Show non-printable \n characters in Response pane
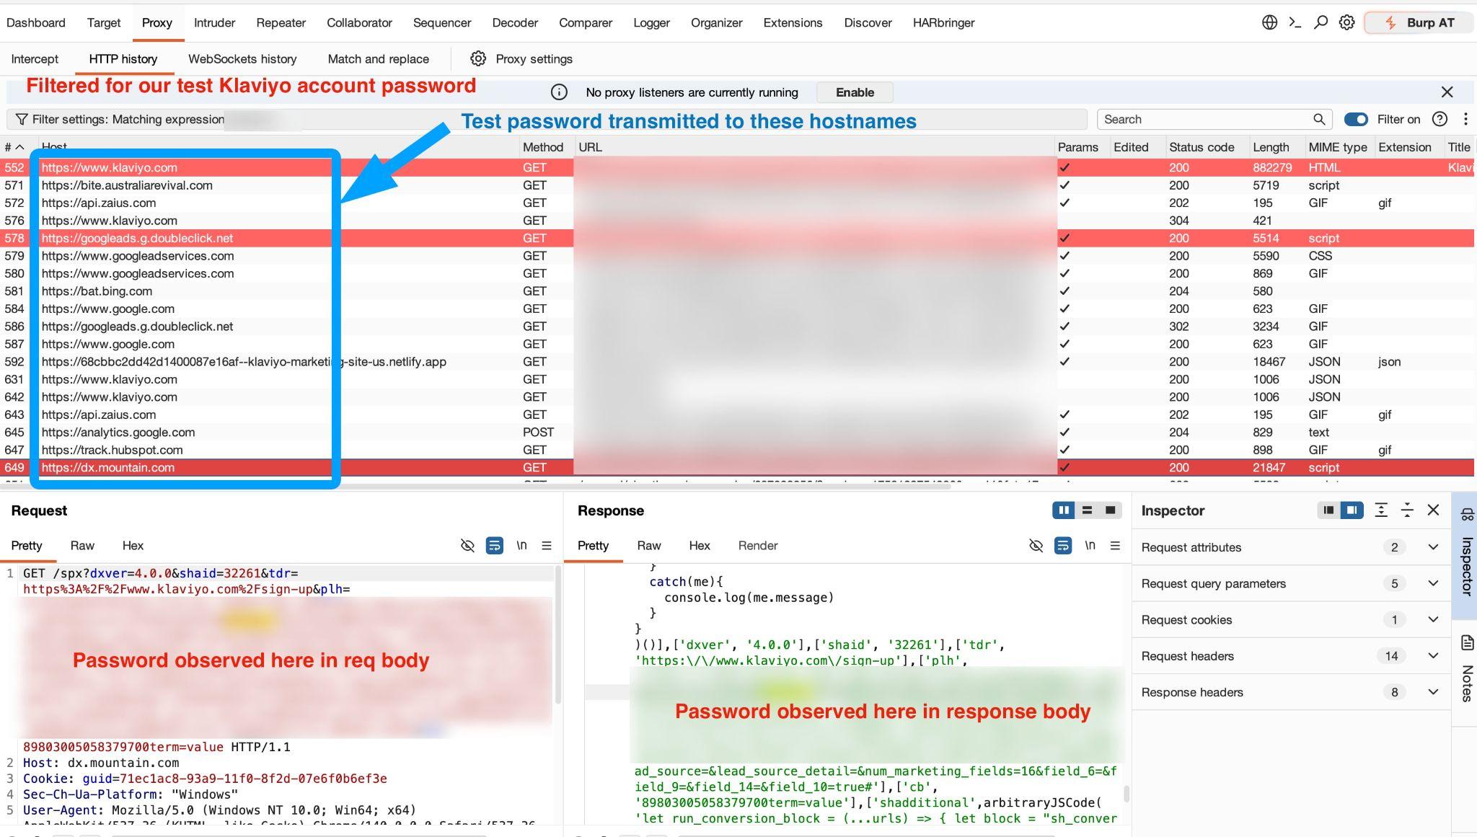The height and width of the screenshot is (837, 1477). 1090,546
